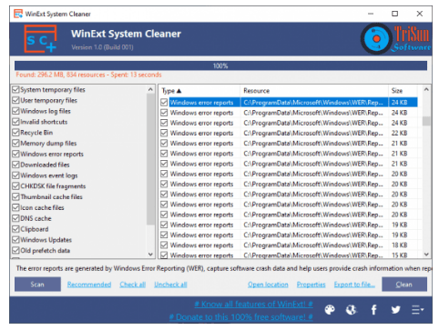Open the color theme palette icon

click(330, 310)
